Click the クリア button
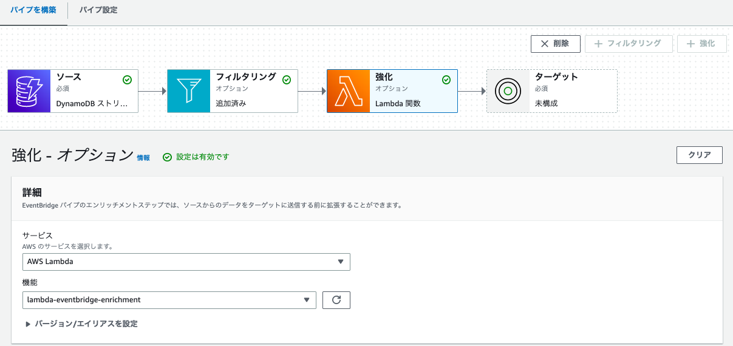Screen dimensions: 733x346 pos(700,155)
